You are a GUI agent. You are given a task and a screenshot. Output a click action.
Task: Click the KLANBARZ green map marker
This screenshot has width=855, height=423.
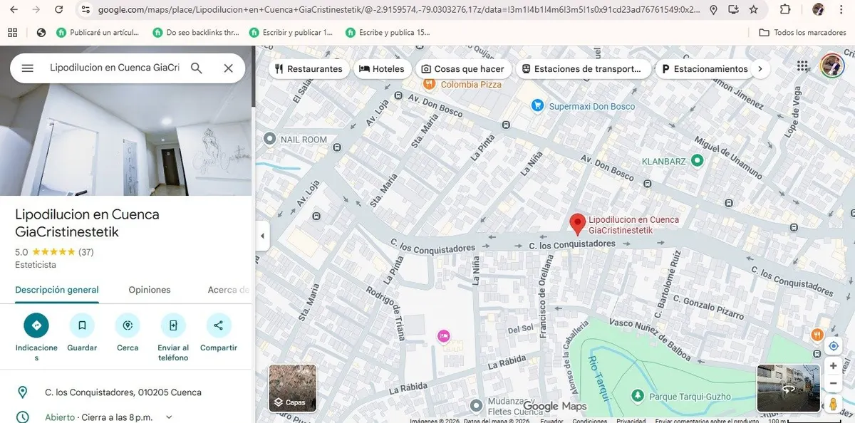pyautogui.click(x=698, y=161)
